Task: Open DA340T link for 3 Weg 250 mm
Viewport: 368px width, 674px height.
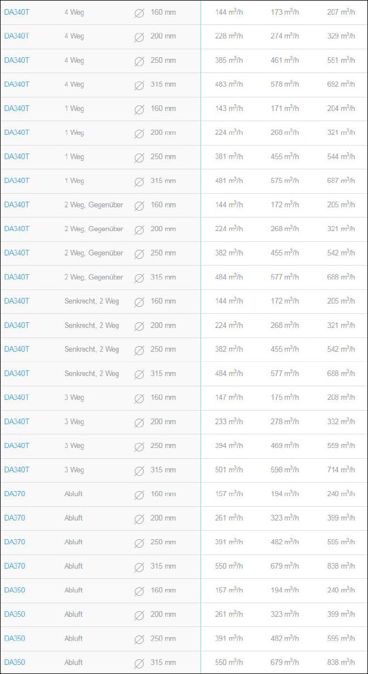Action: coord(17,445)
